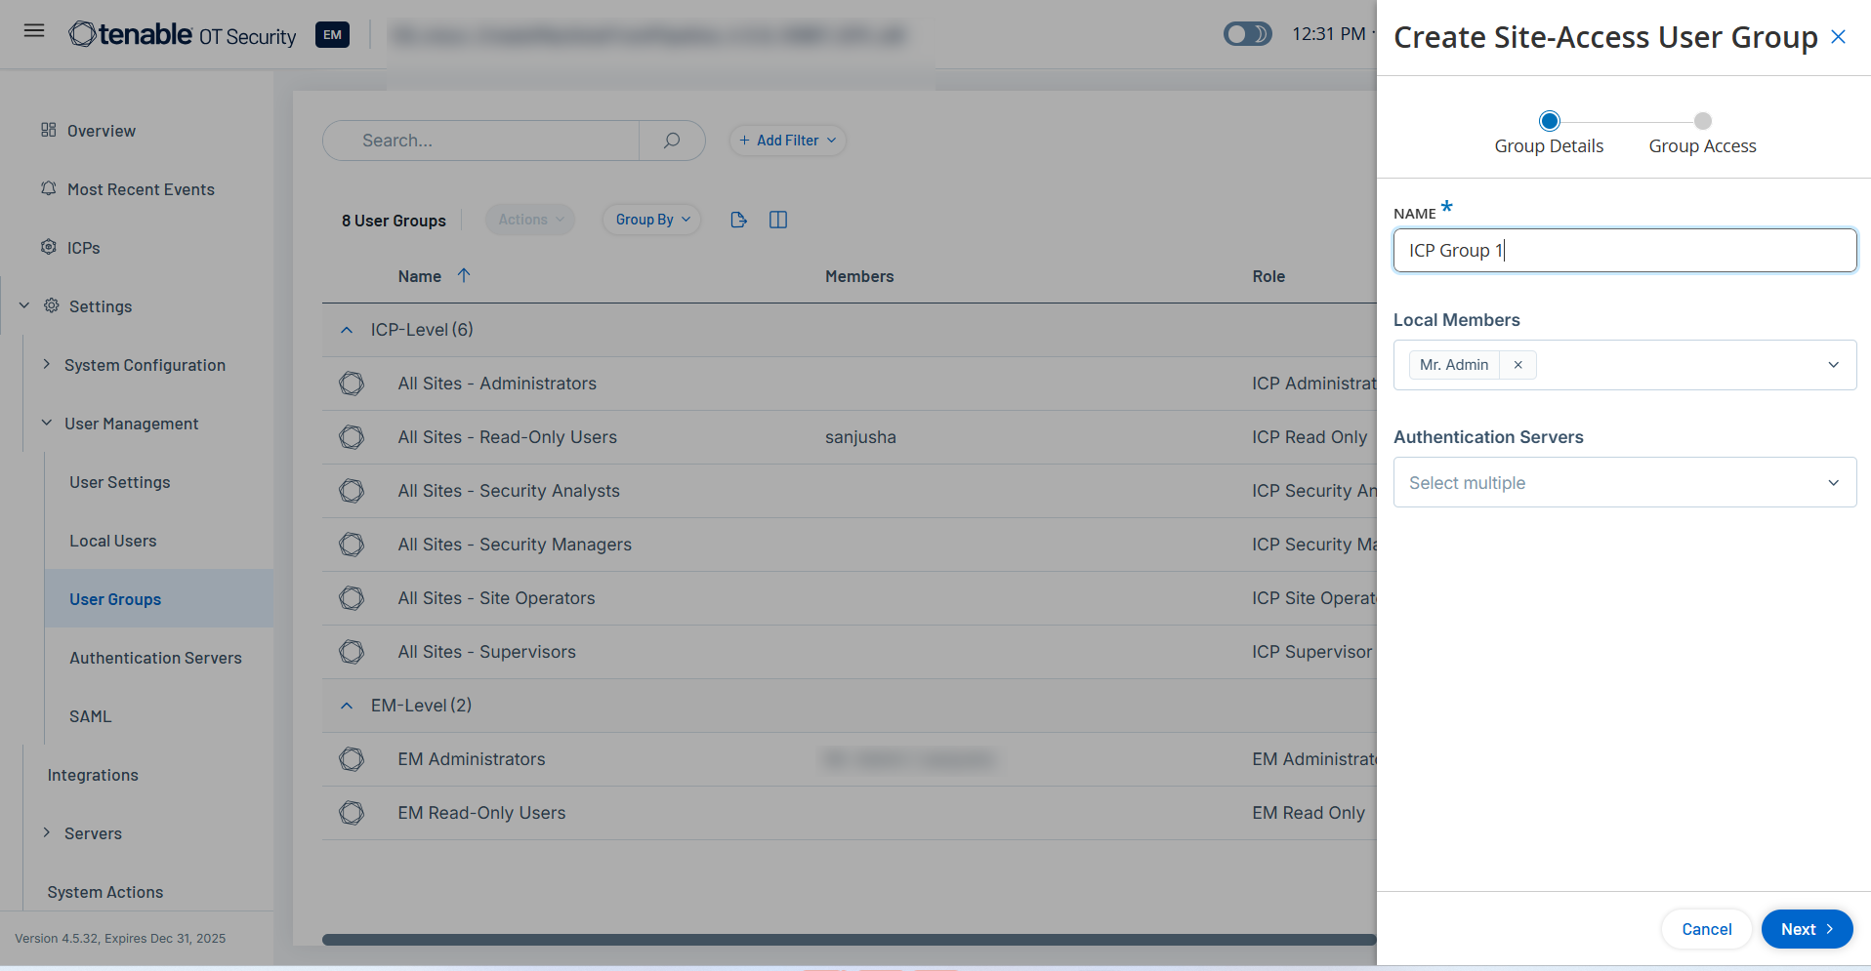
Task: Collapse the ICP-Level group
Action: [347, 330]
